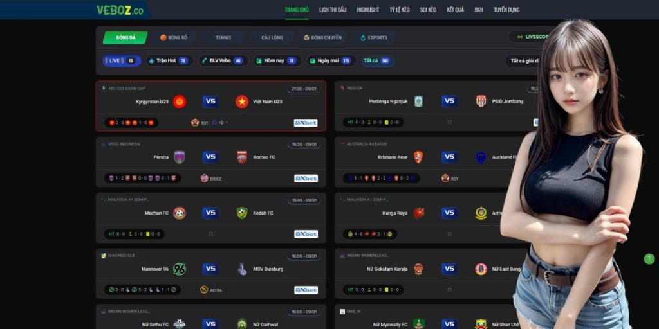Click the Brisbane Roar club crest
Screen dimensions: 659x329
418,157
